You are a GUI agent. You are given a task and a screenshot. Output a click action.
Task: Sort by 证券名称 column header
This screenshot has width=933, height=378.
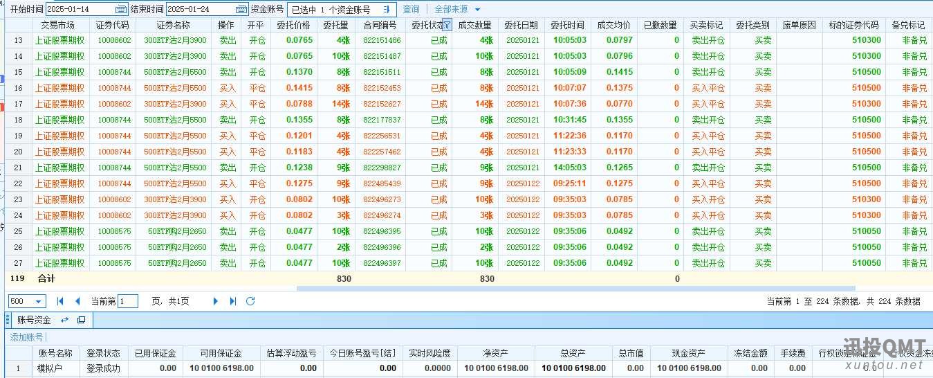pyautogui.click(x=174, y=25)
